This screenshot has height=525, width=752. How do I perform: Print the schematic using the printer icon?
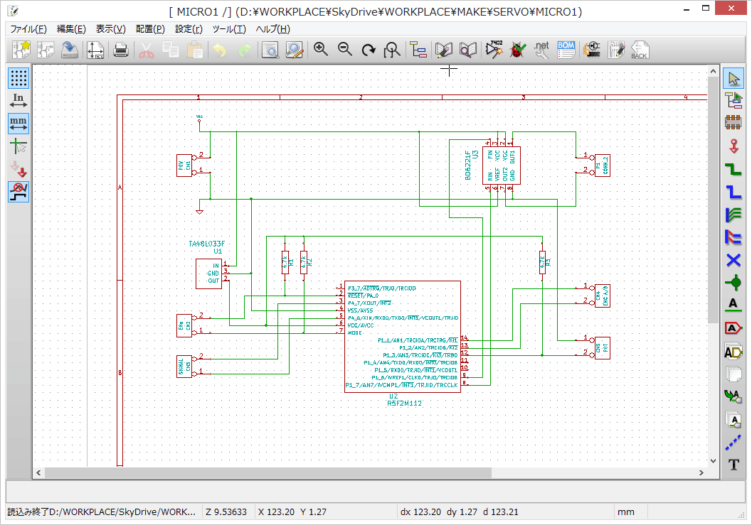click(120, 50)
